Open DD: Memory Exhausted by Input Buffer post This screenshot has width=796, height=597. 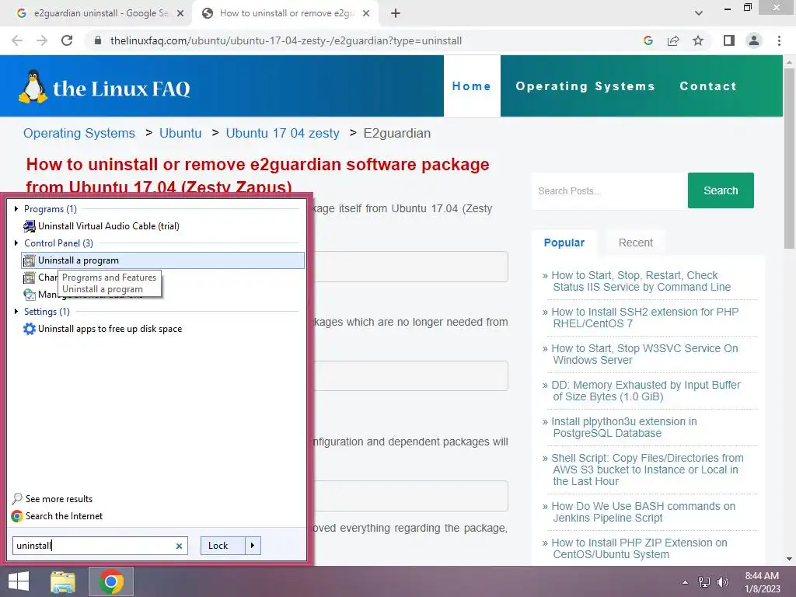(x=646, y=391)
